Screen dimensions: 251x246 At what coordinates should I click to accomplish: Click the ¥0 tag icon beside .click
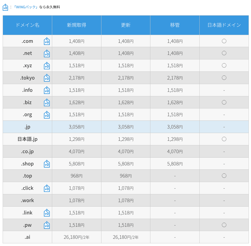click(x=47, y=188)
